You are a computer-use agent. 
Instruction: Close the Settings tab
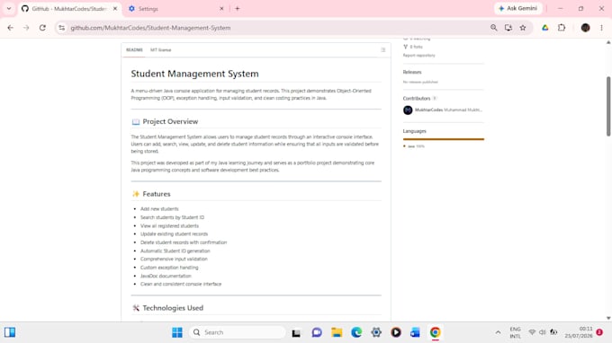(x=221, y=9)
